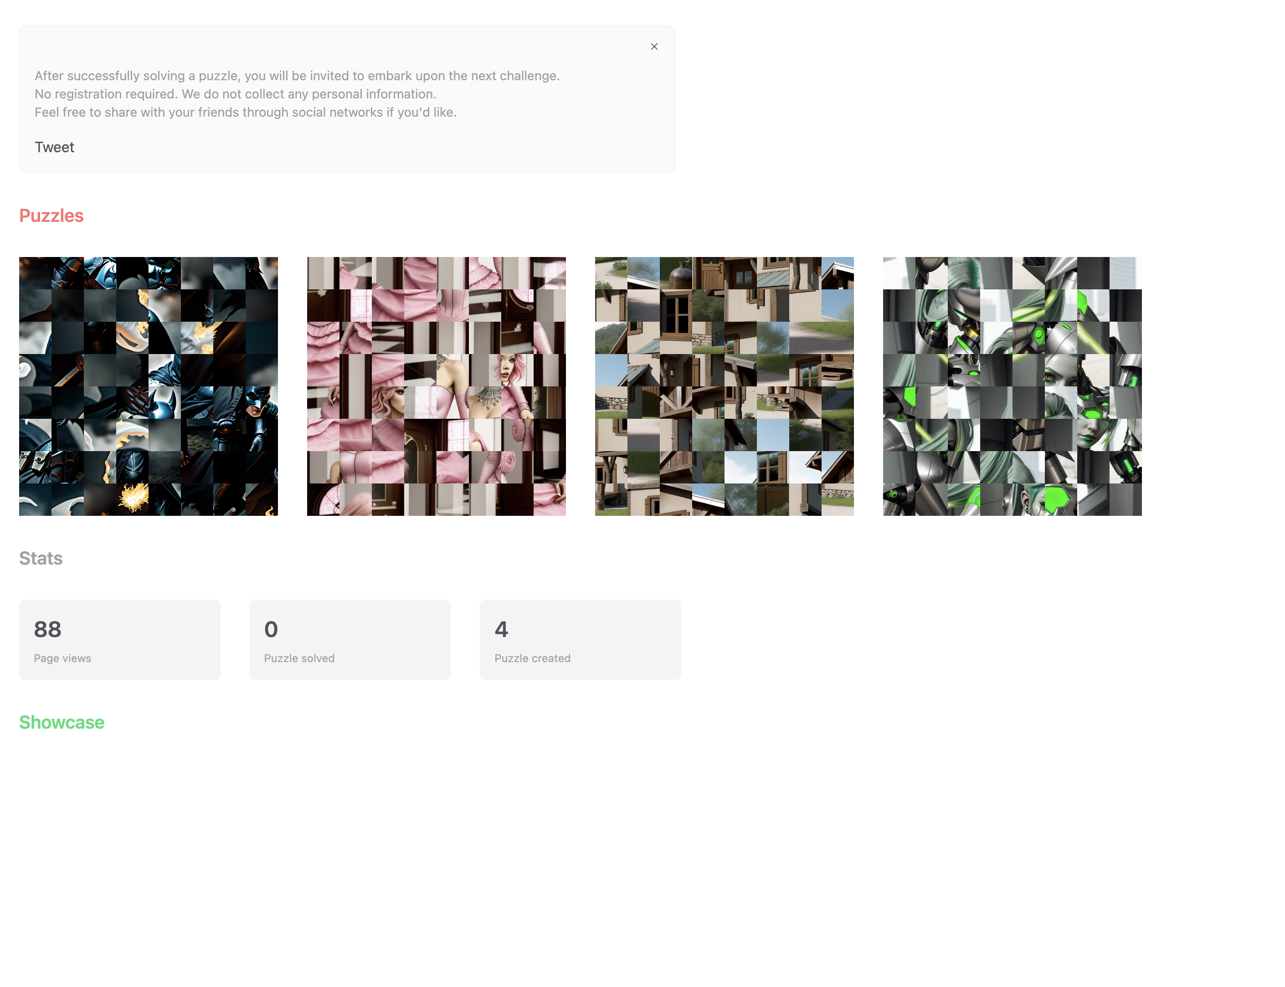The image size is (1285, 987).
Task: Click the Puzzle solved stat card
Action: pos(350,640)
